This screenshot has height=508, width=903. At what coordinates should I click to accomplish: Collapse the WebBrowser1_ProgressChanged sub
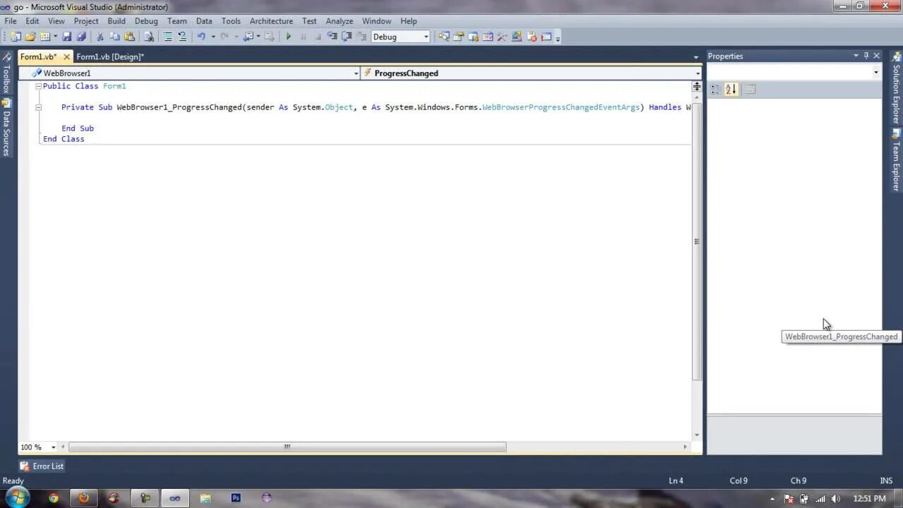coord(38,107)
